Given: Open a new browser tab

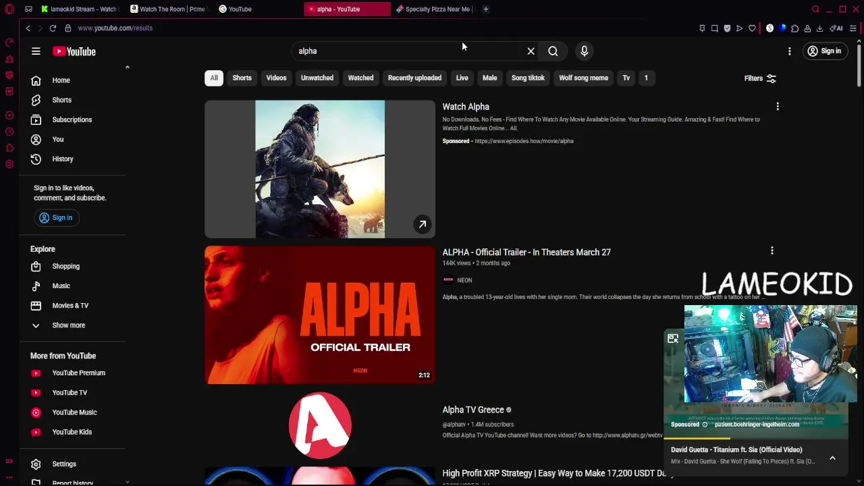Looking at the screenshot, I should point(485,9).
